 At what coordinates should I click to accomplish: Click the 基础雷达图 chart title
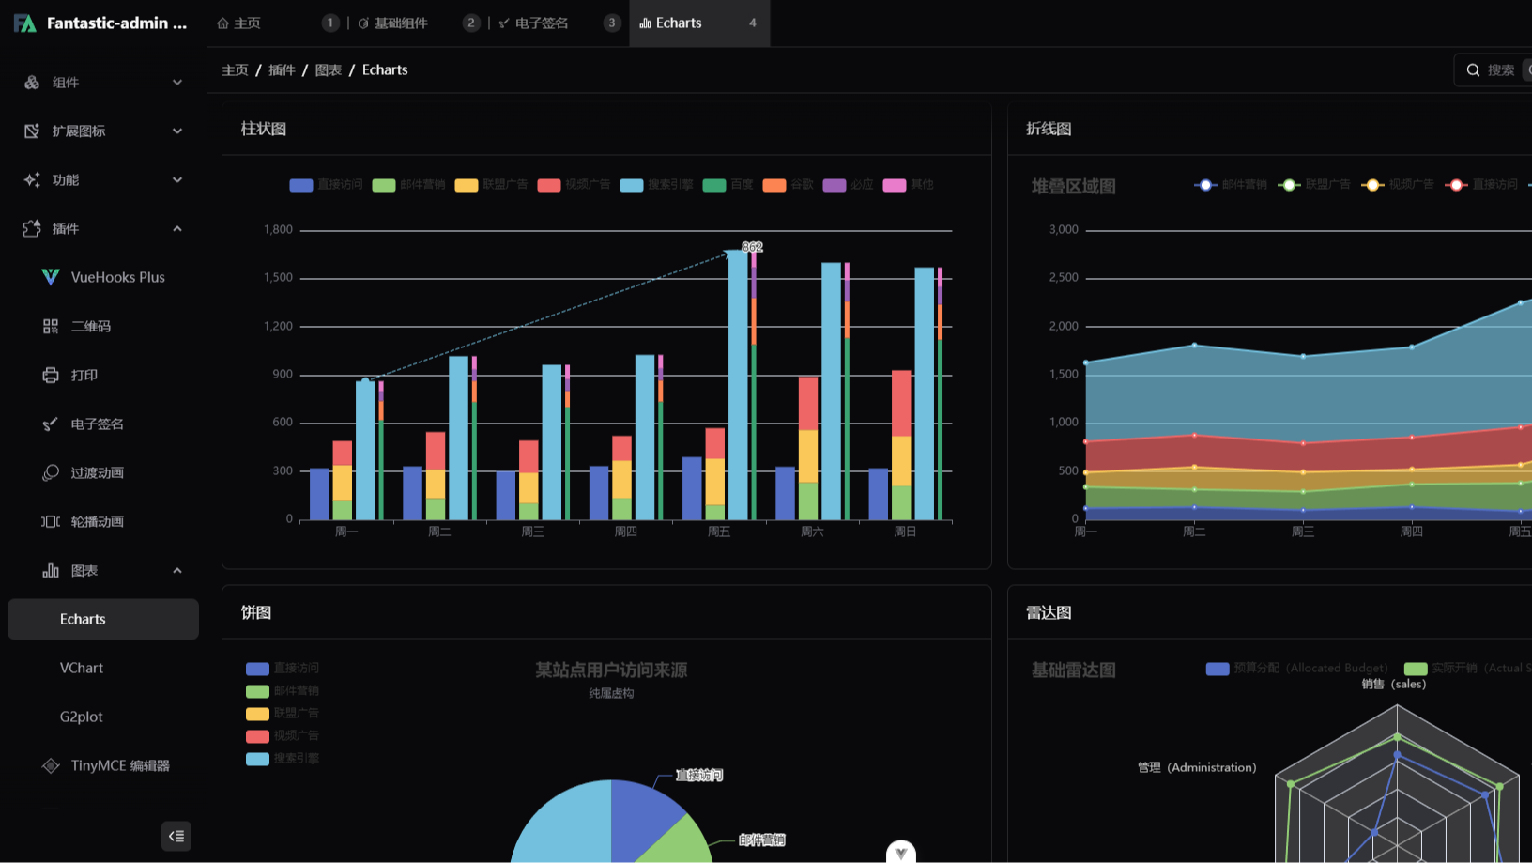coord(1074,670)
